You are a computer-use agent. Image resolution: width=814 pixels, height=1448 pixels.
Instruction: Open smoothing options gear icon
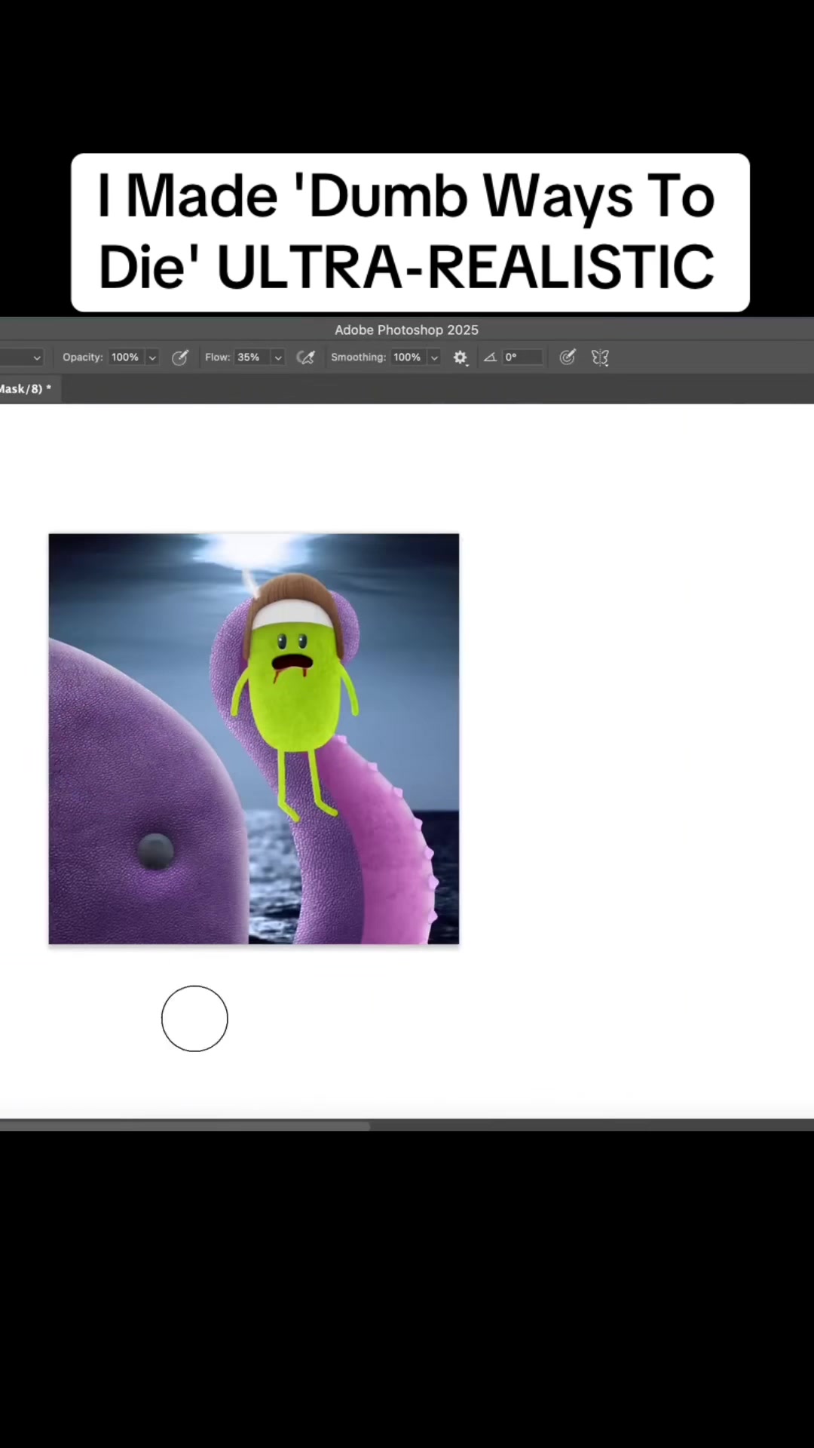click(x=461, y=357)
